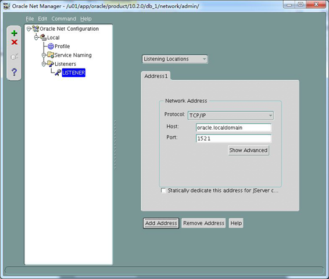Click the blue question mark Help icon
Viewport: 329px width, 279px height.
14,72
